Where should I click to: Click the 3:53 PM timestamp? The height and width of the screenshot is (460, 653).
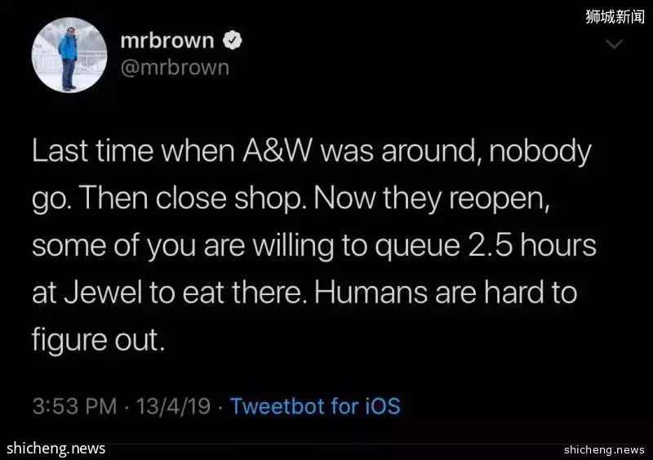point(74,406)
